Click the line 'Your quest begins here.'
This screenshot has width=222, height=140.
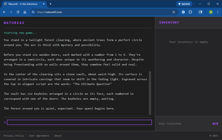pyautogui.click(x=96, y=108)
